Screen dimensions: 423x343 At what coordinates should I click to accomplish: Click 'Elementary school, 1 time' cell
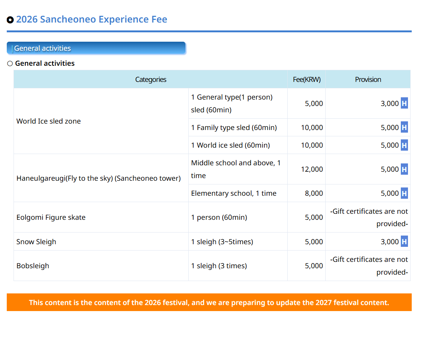pyautogui.click(x=238, y=193)
